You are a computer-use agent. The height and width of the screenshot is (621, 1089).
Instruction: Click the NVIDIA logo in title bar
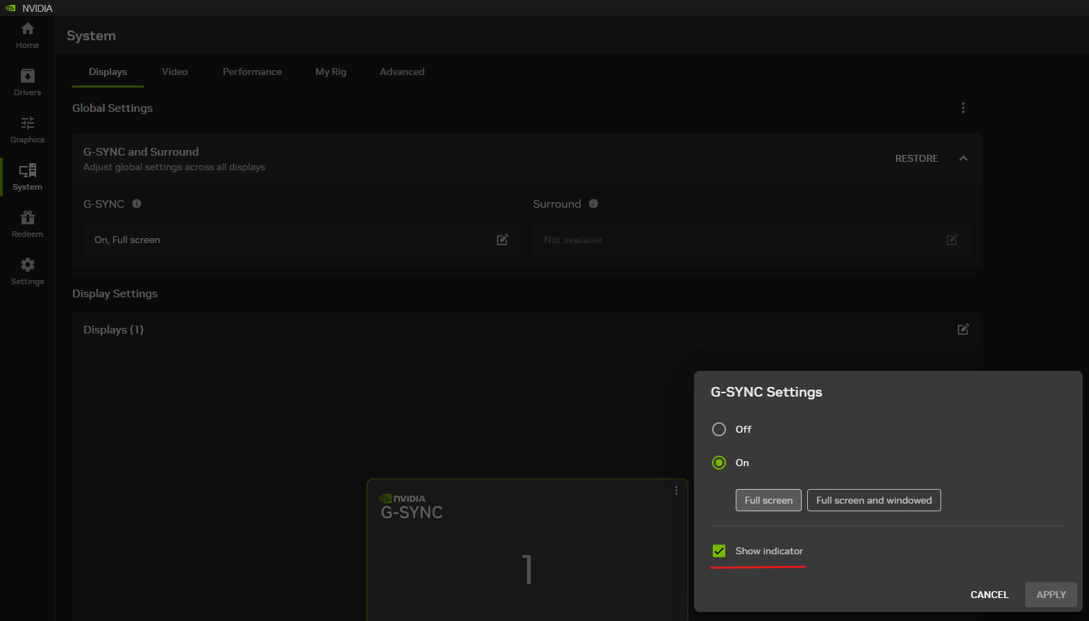[10, 8]
